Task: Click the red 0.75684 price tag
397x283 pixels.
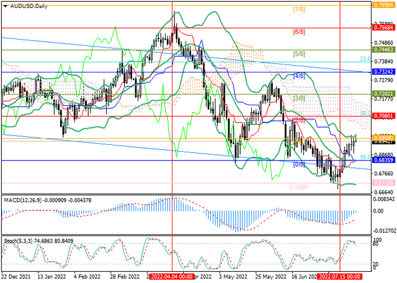Action: (x=384, y=28)
